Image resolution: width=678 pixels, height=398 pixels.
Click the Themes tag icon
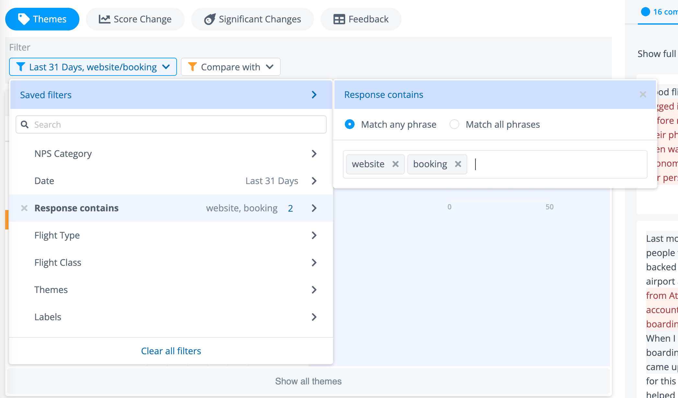click(23, 19)
